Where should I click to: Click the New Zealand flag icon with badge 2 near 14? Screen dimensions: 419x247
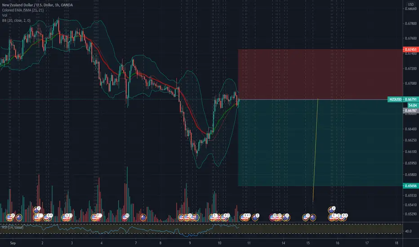pyautogui.click(x=285, y=218)
